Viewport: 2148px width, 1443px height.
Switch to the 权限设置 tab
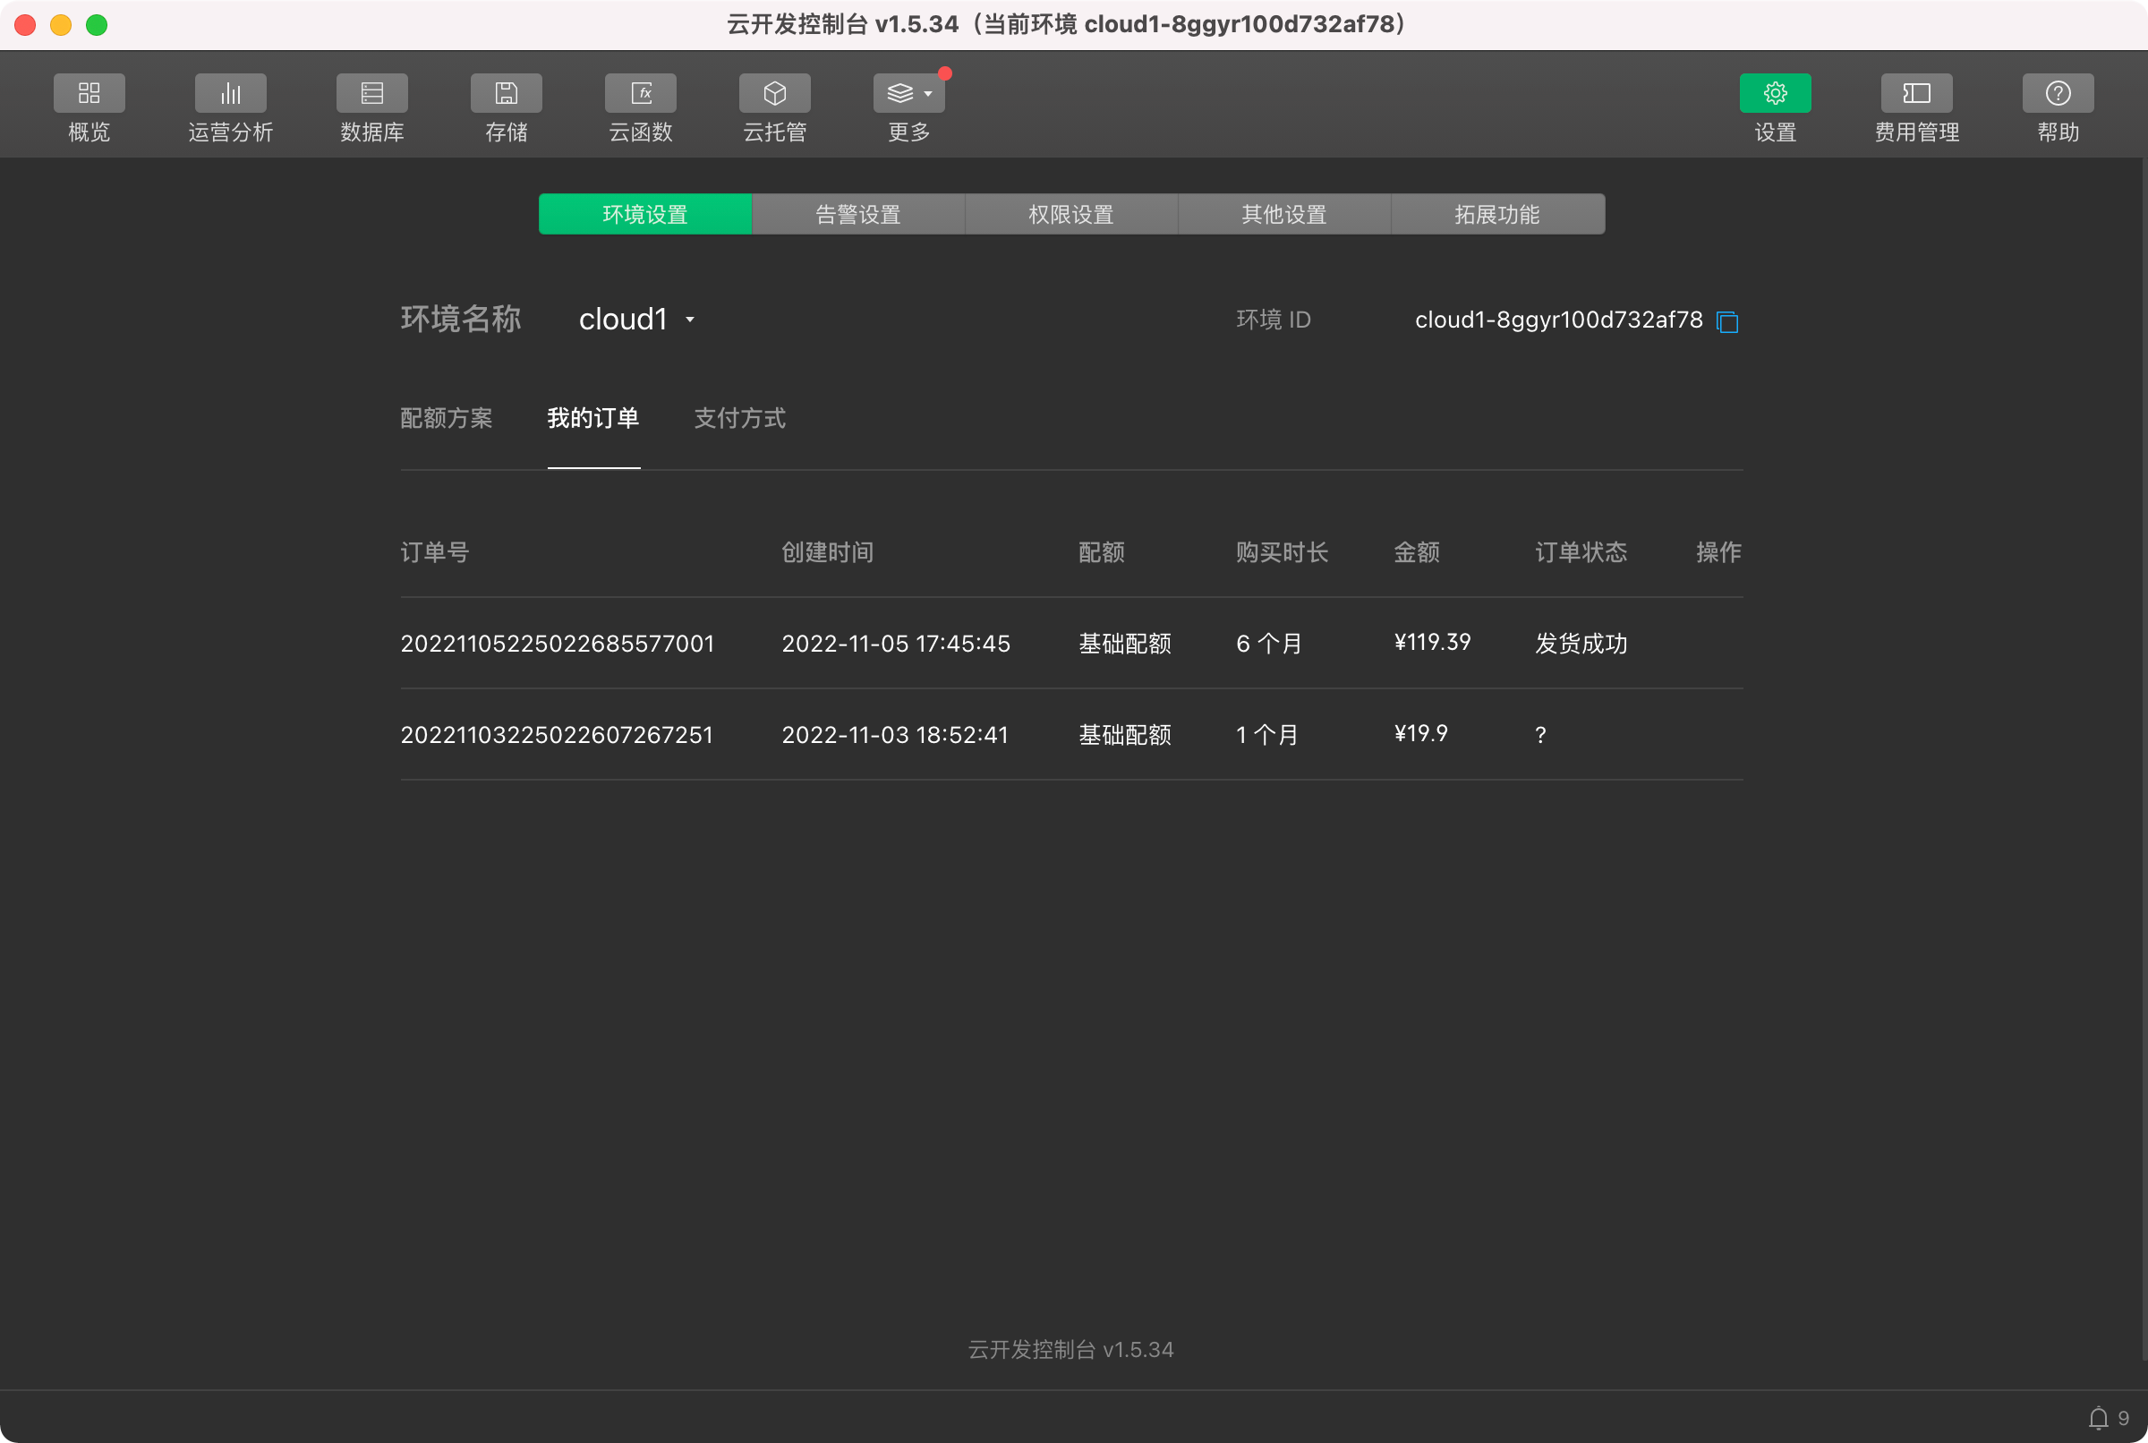click(x=1070, y=215)
